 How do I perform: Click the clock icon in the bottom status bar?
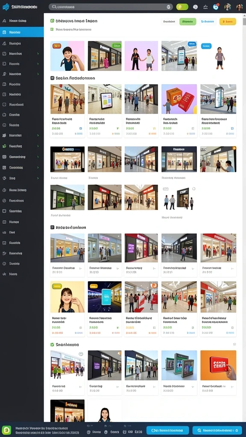tap(89, 432)
